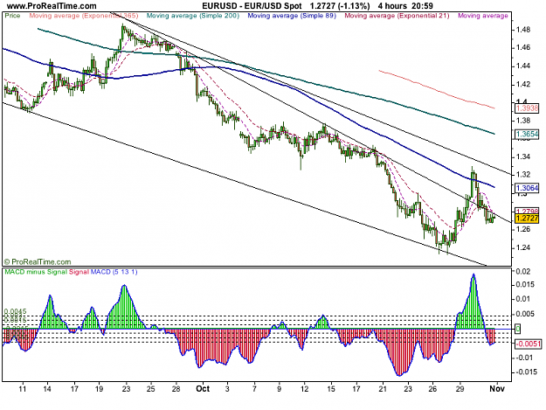Click the 1.34 price axis label
The image size is (546, 410).
tap(523, 156)
